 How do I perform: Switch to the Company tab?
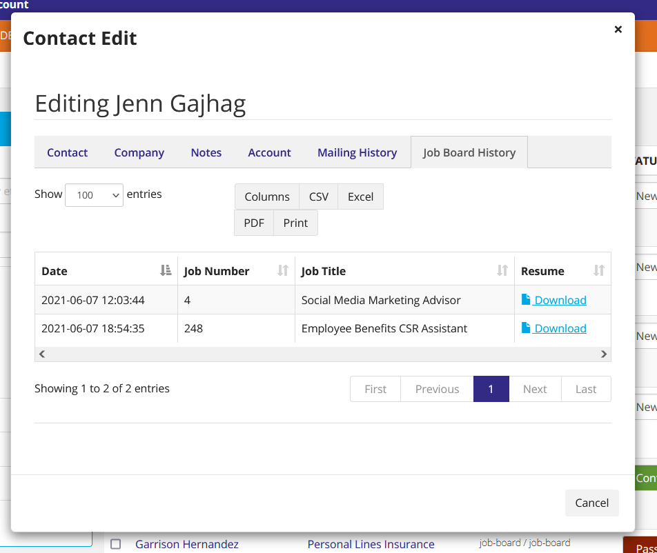[139, 152]
